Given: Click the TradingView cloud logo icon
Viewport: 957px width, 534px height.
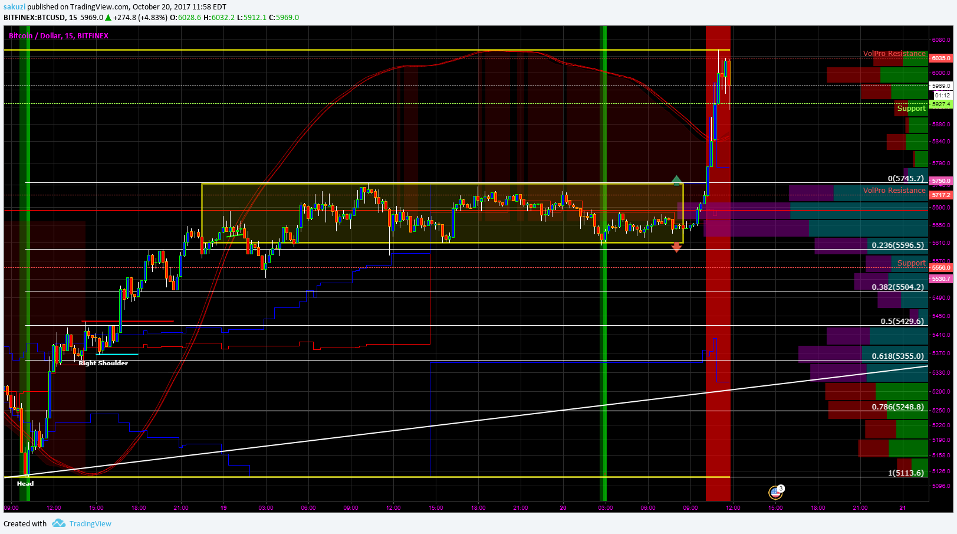Looking at the screenshot, I should [58, 523].
